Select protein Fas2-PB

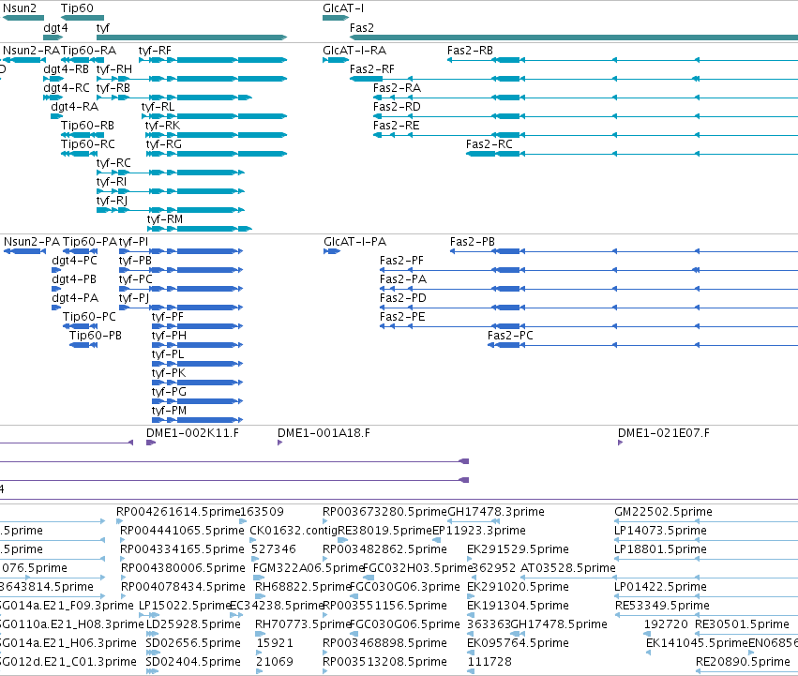tap(473, 242)
